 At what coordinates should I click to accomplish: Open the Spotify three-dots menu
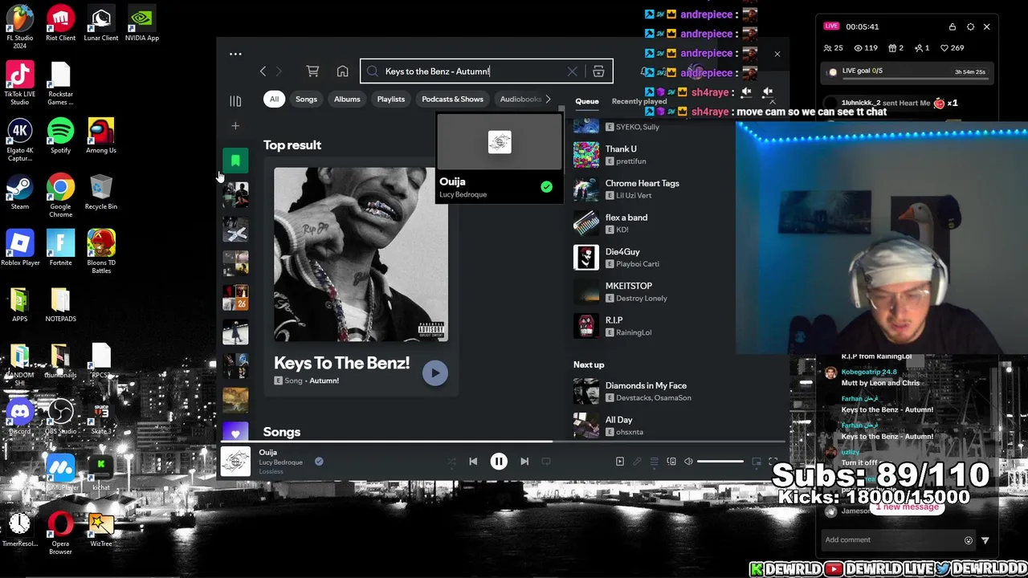point(235,54)
